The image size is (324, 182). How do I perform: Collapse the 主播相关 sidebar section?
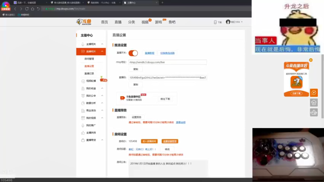pos(102,44)
